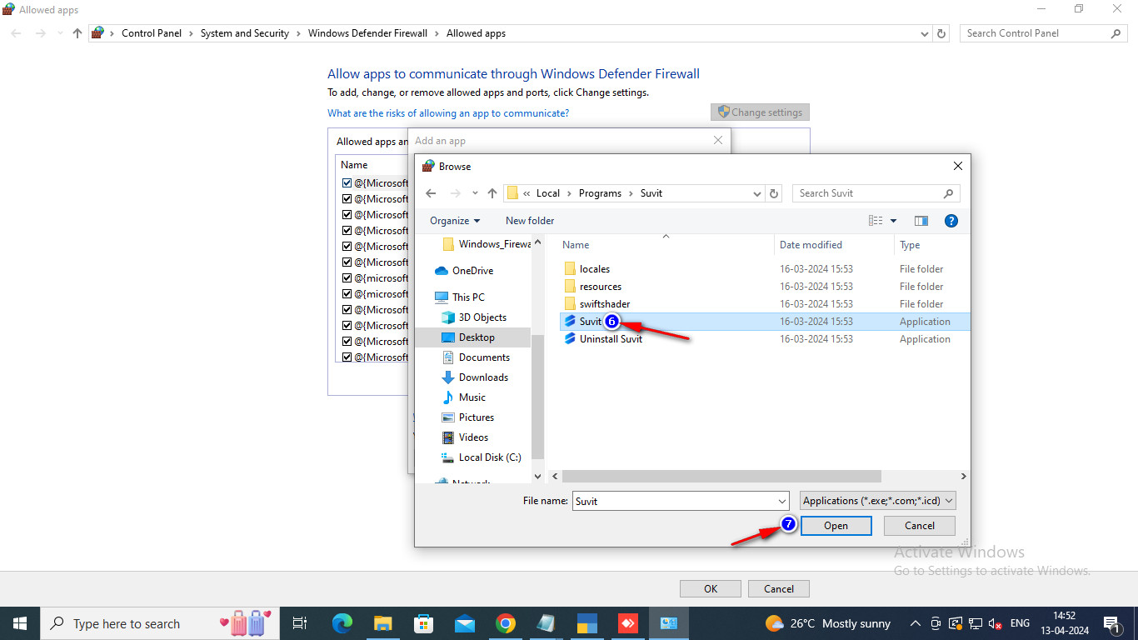Go up one level in Control Panel window
Screen dimensions: 1138x640
pyautogui.click(x=77, y=33)
